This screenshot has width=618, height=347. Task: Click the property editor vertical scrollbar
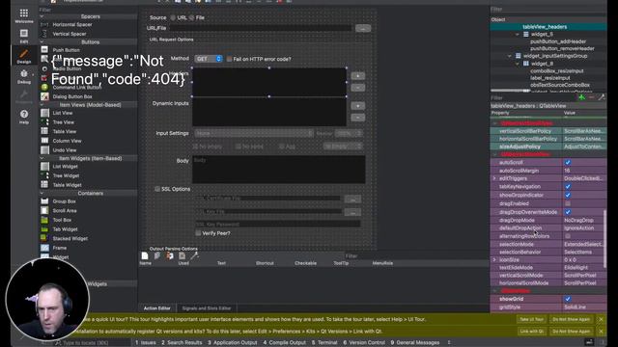604,239
